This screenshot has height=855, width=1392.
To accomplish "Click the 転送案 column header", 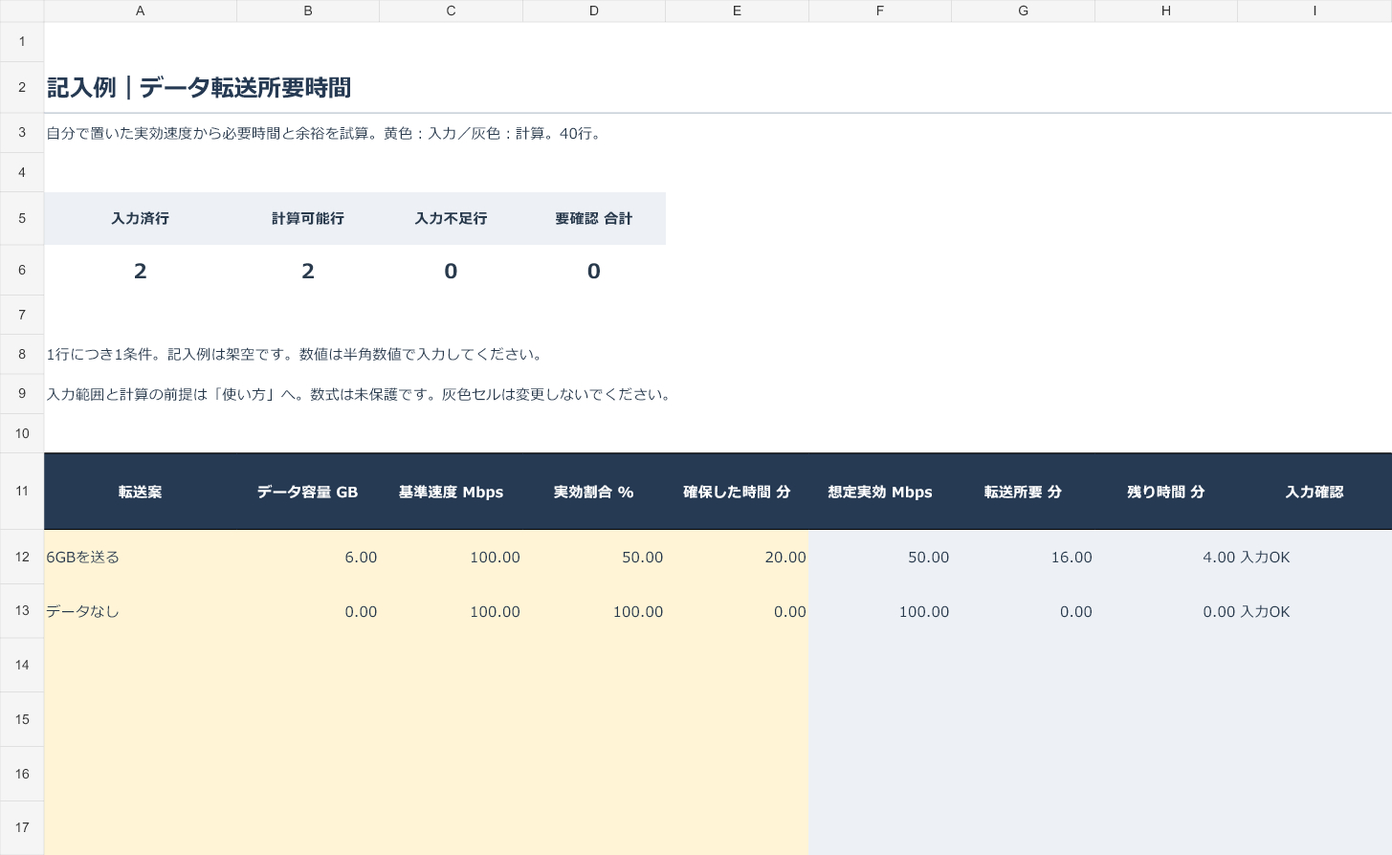I will tap(140, 492).
